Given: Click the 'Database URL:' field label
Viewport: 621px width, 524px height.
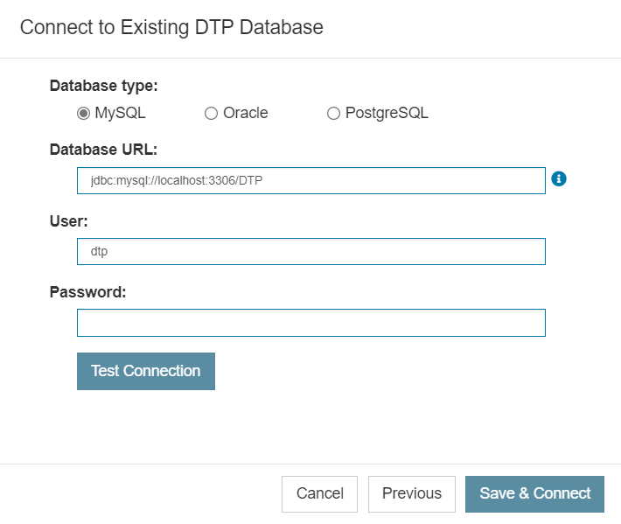Looking at the screenshot, I should click(x=103, y=150).
